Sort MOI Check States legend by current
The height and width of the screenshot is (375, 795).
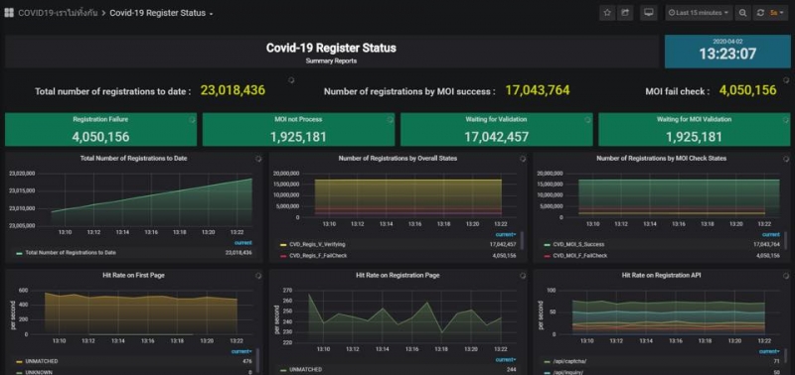point(771,234)
